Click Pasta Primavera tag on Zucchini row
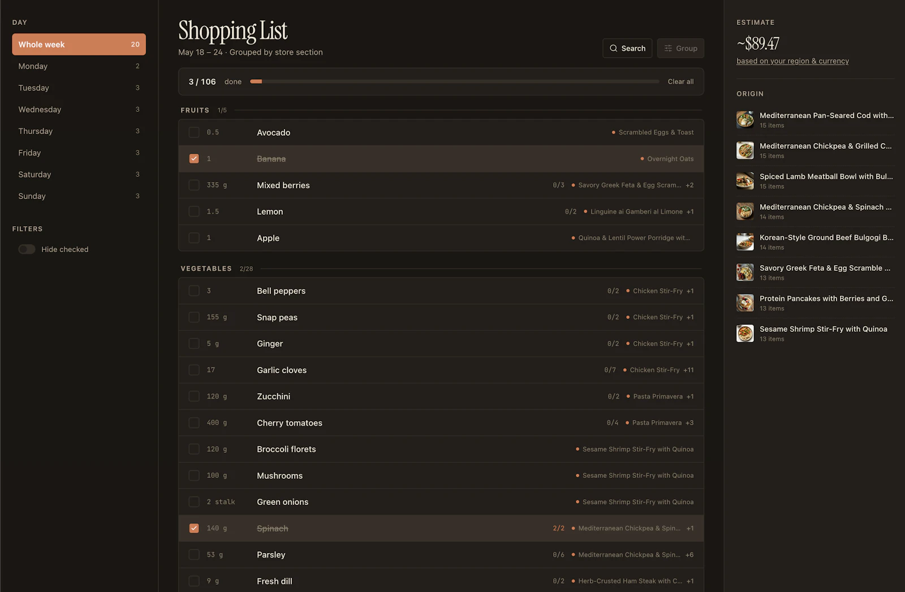Screen dimensions: 905x592 (654, 396)
